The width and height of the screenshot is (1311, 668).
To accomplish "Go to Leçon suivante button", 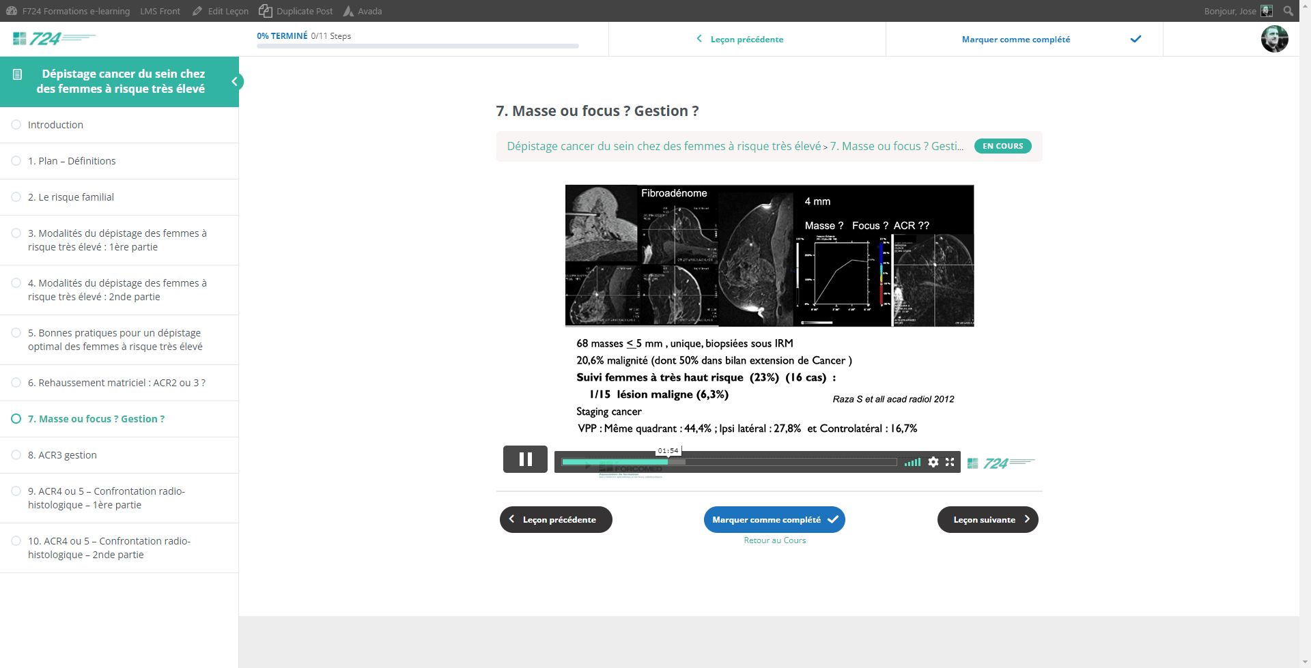I will pos(987,519).
